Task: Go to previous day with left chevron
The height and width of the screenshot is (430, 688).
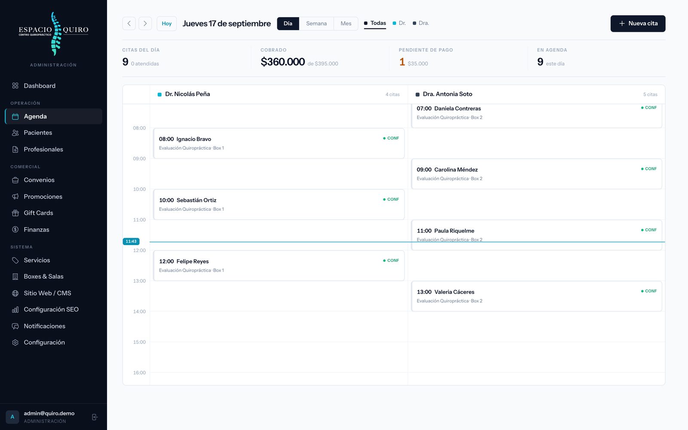Action: coord(129,23)
